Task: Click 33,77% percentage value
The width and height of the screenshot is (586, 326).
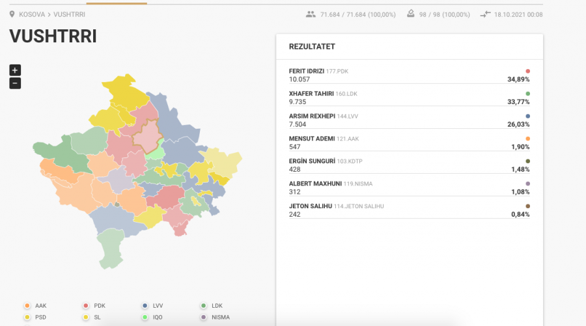Action: coord(518,102)
